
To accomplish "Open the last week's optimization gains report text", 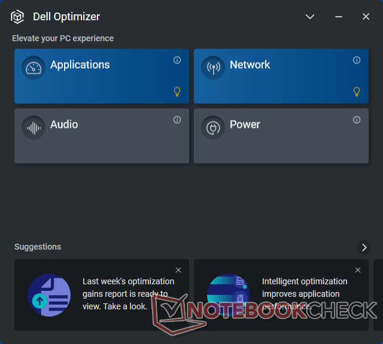I will 128,294.
